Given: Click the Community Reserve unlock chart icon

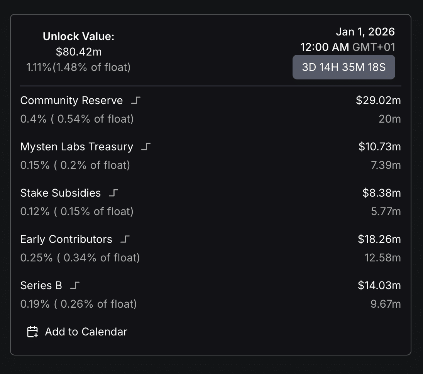Looking at the screenshot, I should [x=136, y=100].
